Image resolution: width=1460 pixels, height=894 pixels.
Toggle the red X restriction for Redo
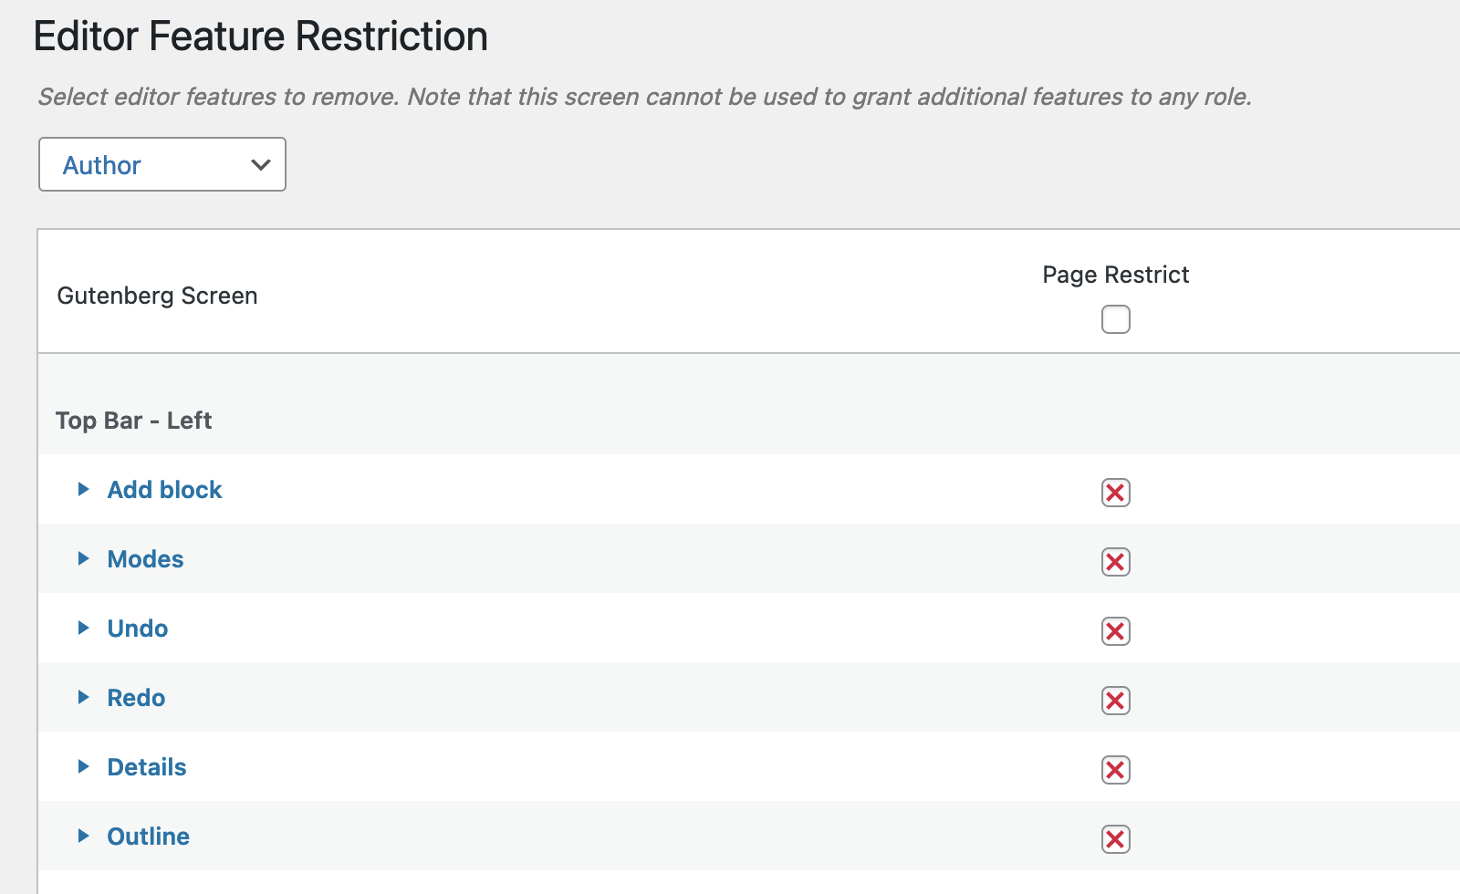click(x=1115, y=701)
